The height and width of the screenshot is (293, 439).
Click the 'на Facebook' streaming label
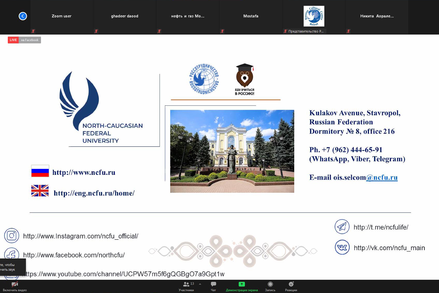[x=30, y=40]
